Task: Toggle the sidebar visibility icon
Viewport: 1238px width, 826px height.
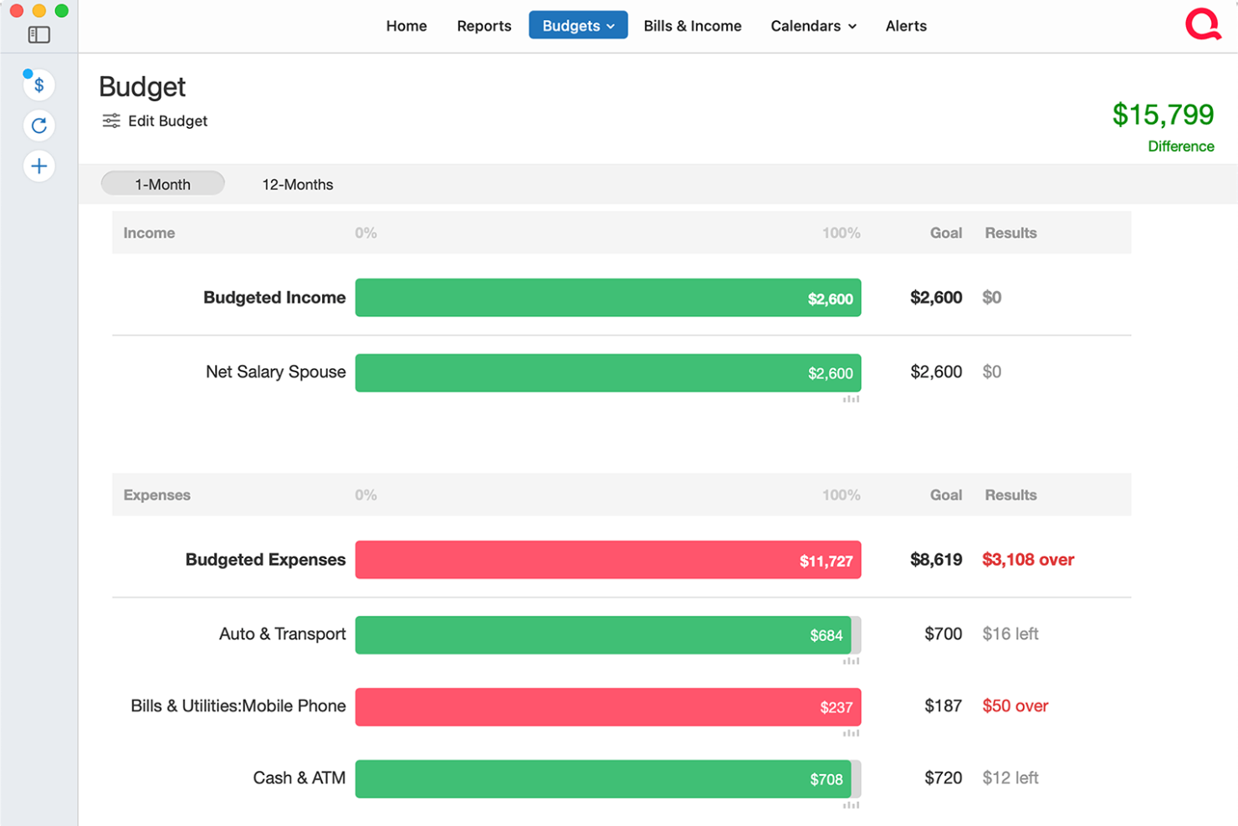Action: coord(37,34)
